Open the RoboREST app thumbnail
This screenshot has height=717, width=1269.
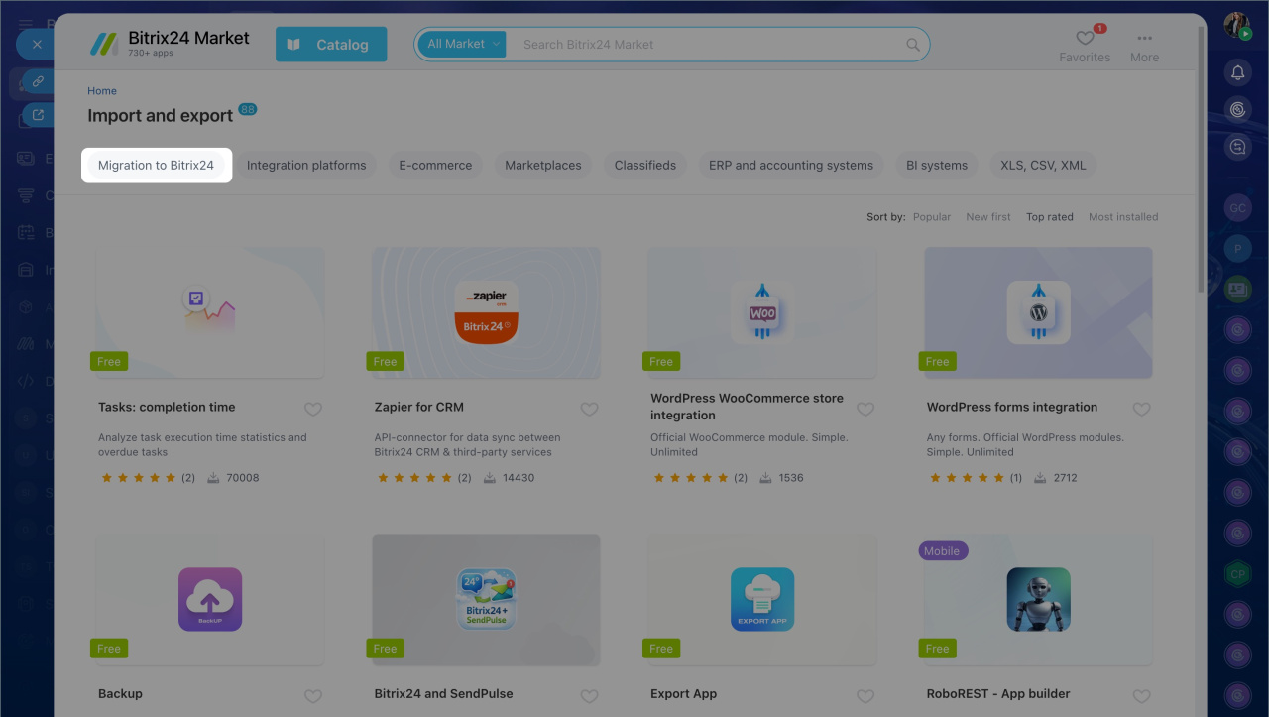(1039, 600)
